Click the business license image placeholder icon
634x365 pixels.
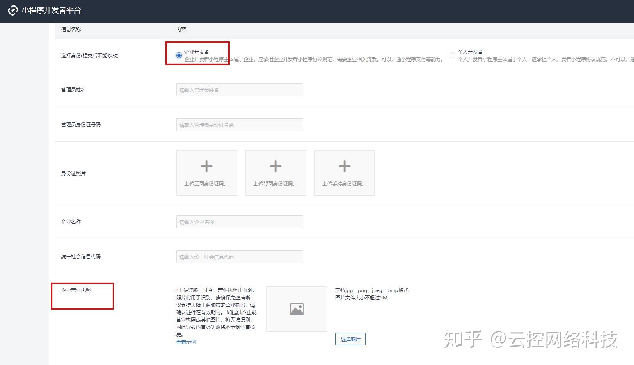coord(296,309)
